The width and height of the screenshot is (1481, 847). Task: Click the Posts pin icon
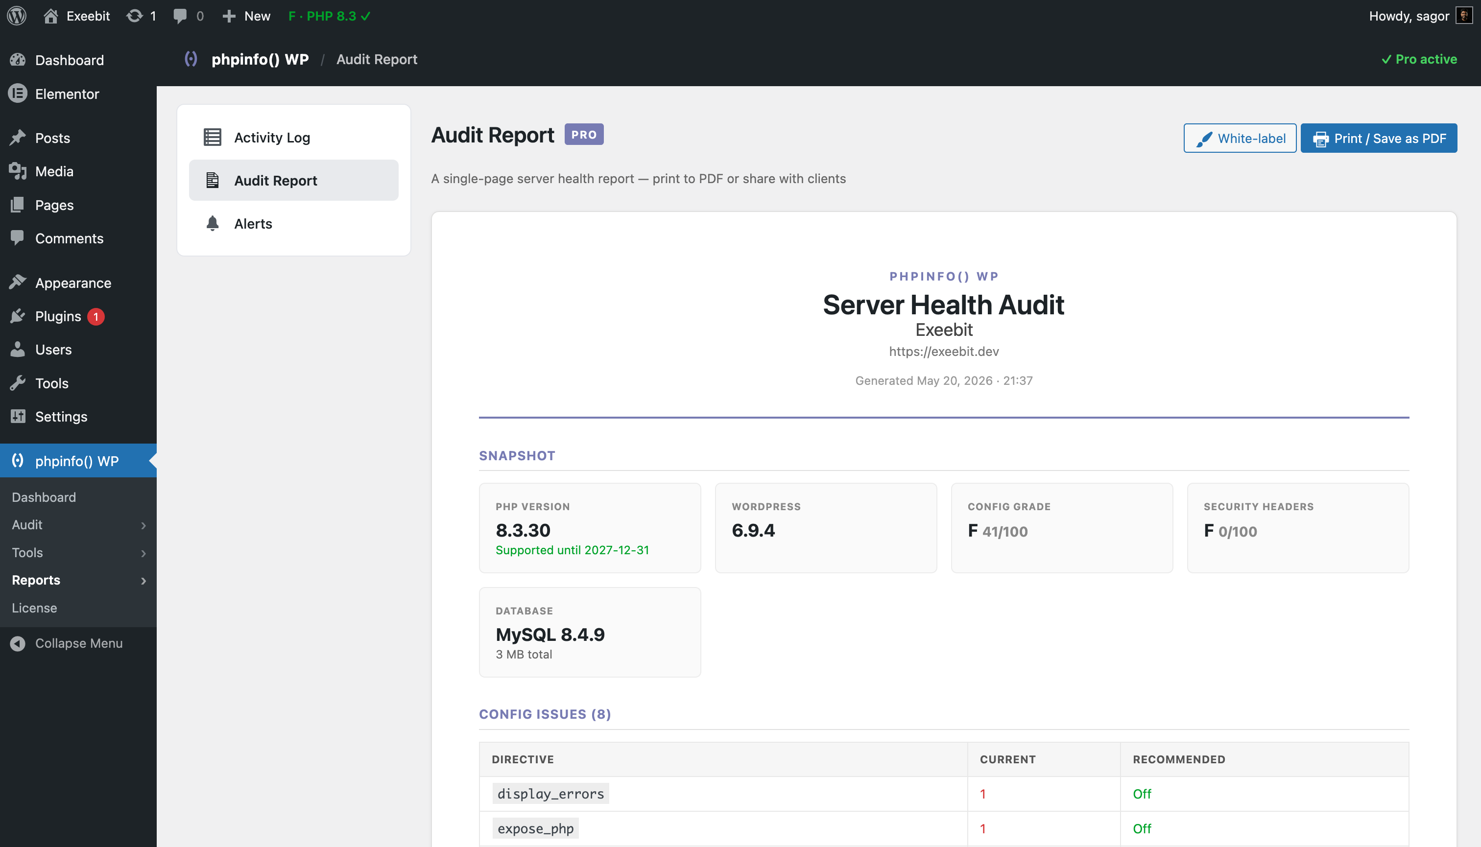click(18, 137)
